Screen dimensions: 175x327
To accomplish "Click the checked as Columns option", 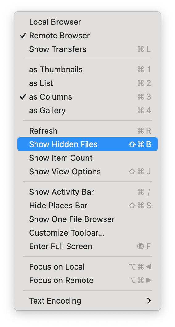I will click(87, 97).
